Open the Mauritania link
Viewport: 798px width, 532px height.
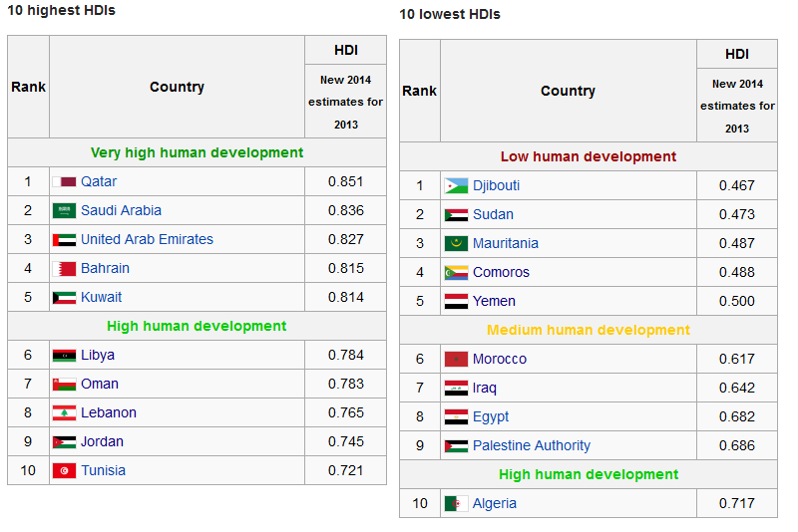pyautogui.click(x=506, y=244)
